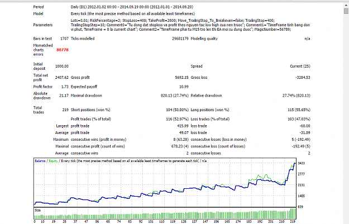
Task: Click the Modelling quality n/a value
Action: point(307,39)
